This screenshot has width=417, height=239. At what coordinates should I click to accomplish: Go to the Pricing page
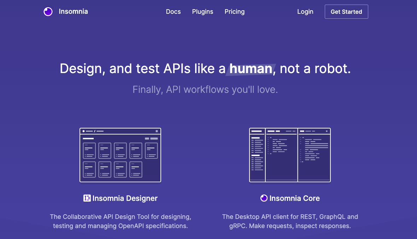pyautogui.click(x=235, y=12)
